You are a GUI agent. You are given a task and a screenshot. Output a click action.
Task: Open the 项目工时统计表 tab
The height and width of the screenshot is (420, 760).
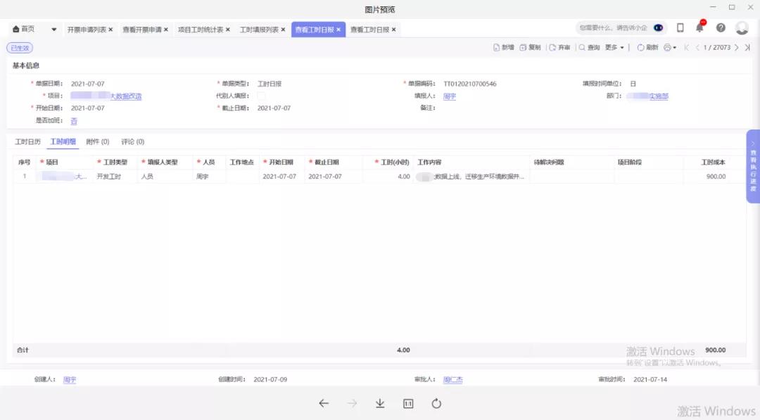pos(201,30)
